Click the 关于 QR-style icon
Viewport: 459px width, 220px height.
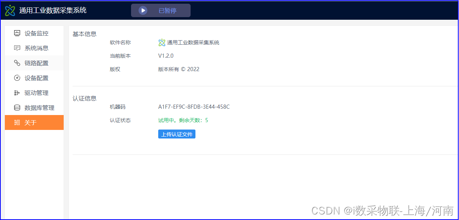(x=17, y=122)
